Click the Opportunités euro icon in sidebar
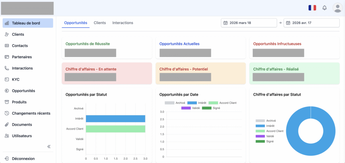 (7, 91)
